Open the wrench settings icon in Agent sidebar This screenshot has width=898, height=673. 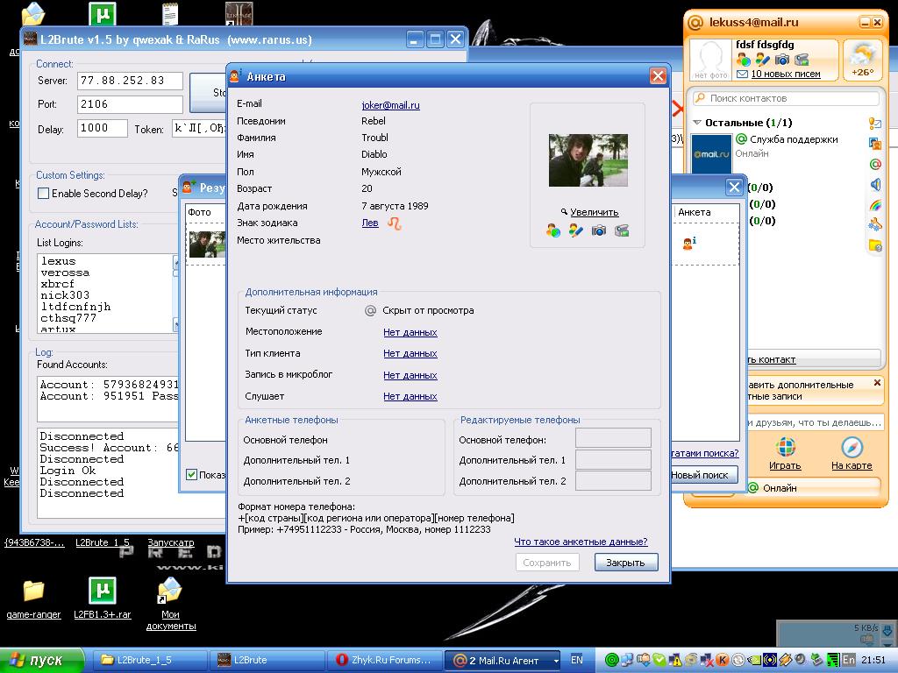[x=874, y=225]
